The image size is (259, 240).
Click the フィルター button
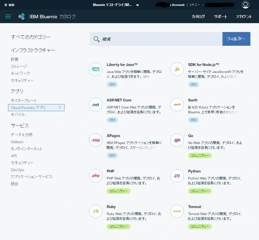click(x=236, y=39)
